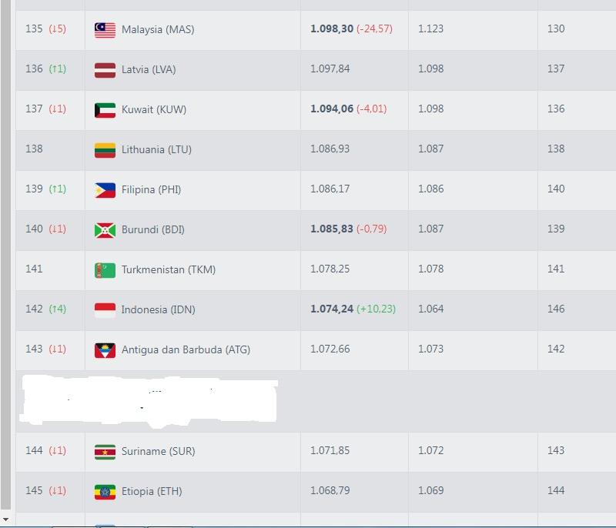Click the Filipina flag icon

click(x=105, y=189)
